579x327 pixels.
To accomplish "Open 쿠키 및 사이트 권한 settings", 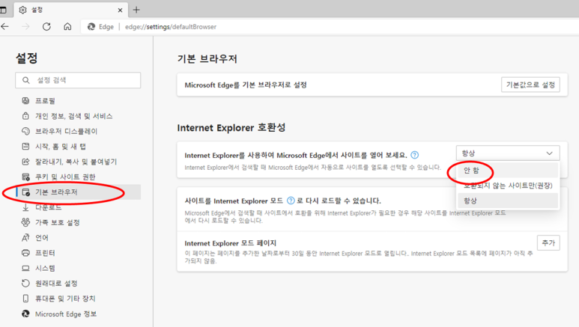I will coord(65,177).
